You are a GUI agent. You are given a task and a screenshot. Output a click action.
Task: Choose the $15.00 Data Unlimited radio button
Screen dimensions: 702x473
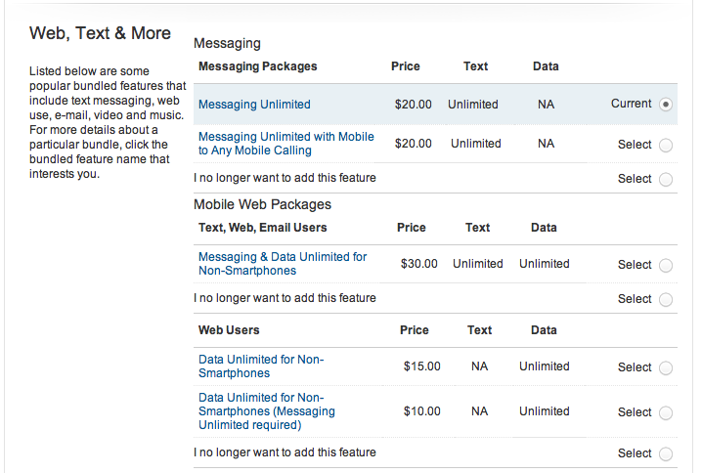[x=666, y=367]
